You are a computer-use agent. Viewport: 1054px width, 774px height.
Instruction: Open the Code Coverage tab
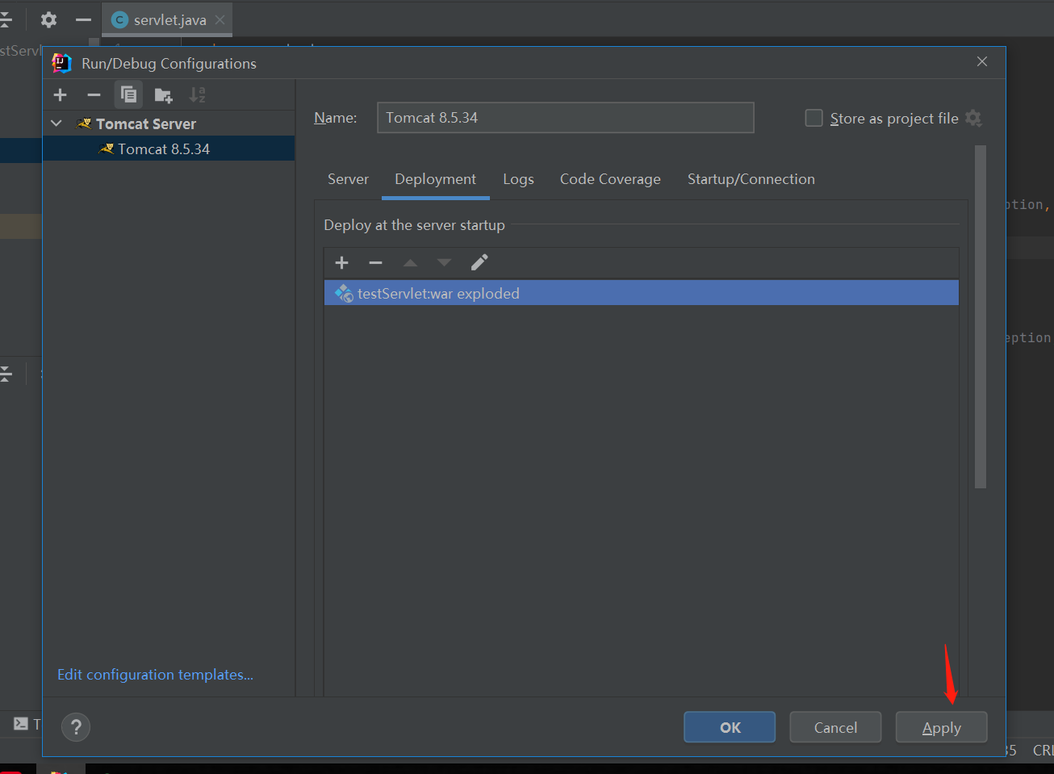click(x=610, y=179)
